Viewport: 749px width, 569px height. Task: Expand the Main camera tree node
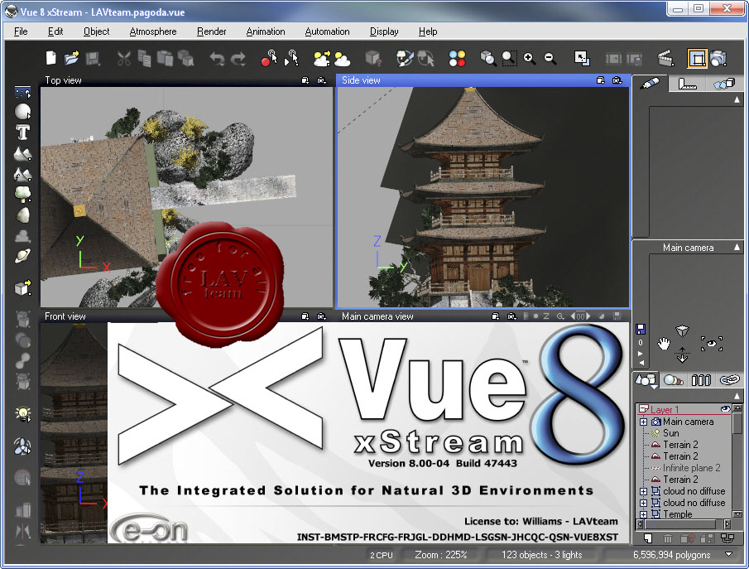tap(643, 422)
